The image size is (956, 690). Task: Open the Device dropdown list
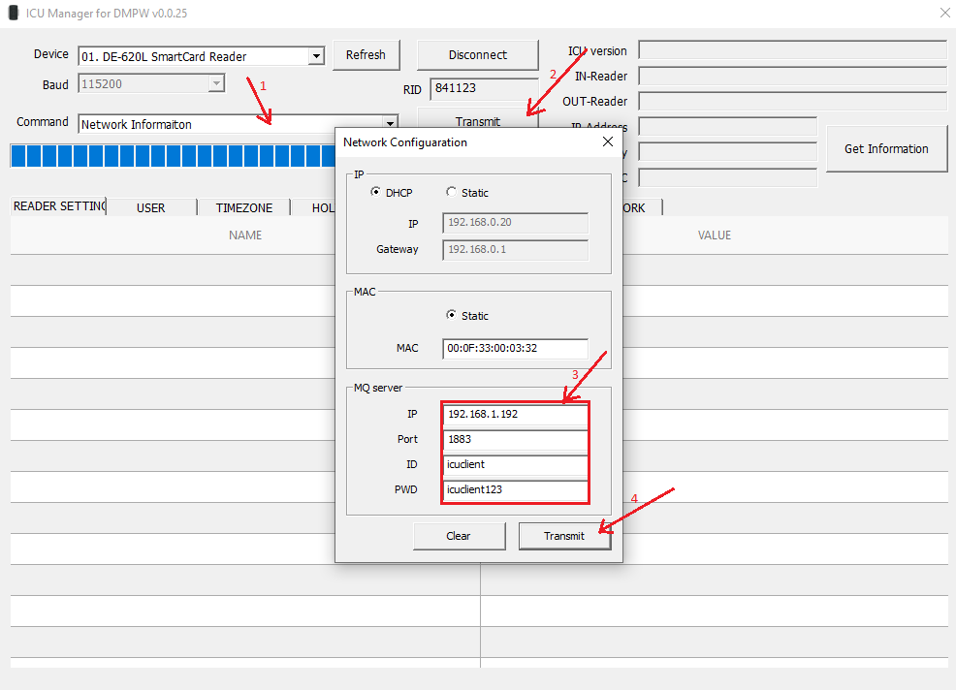(x=315, y=56)
